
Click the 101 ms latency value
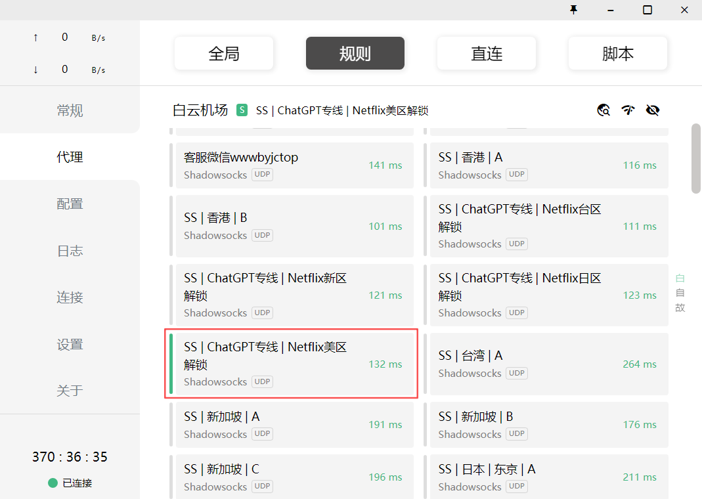click(x=385, y=226)
